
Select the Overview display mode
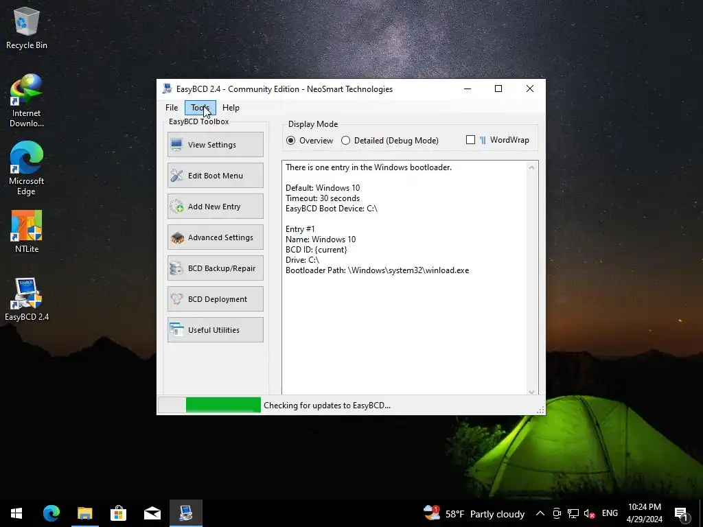[x=310, y=140]
